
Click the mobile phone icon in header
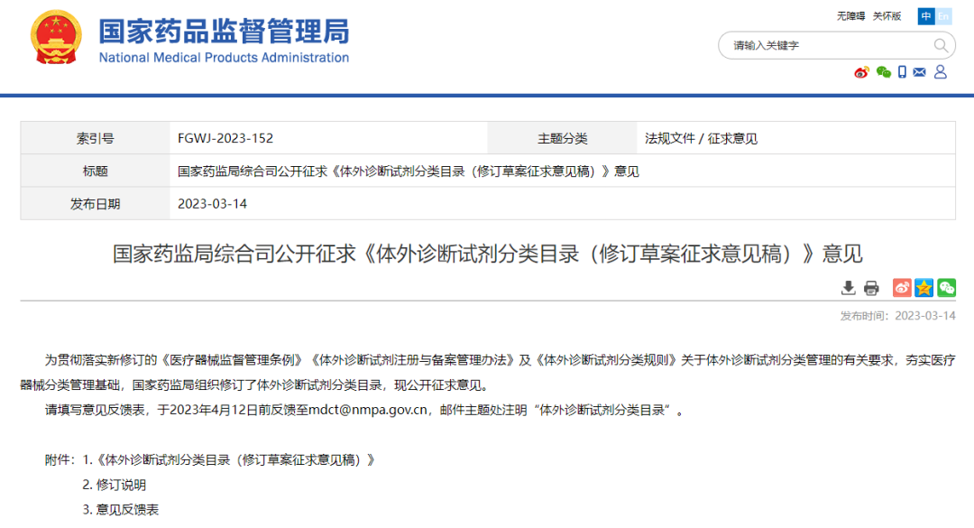click(x=902, y=72)
